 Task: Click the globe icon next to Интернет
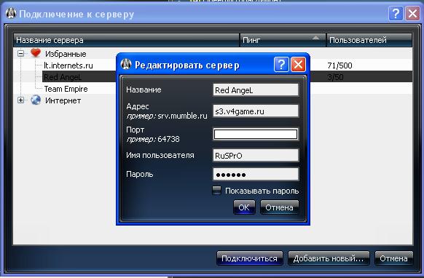pyautogui.click(x=36, y=100)
